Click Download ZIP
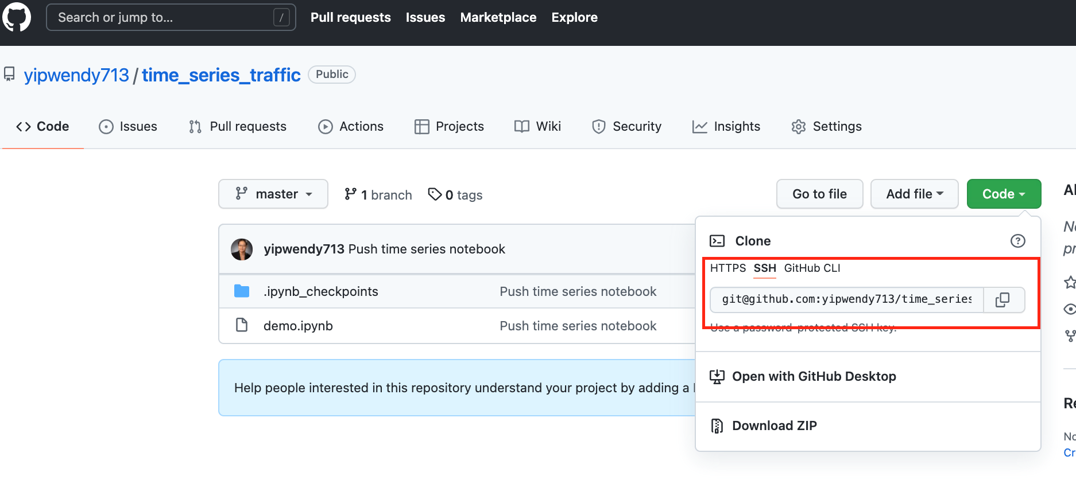 [x=774, y=426]
